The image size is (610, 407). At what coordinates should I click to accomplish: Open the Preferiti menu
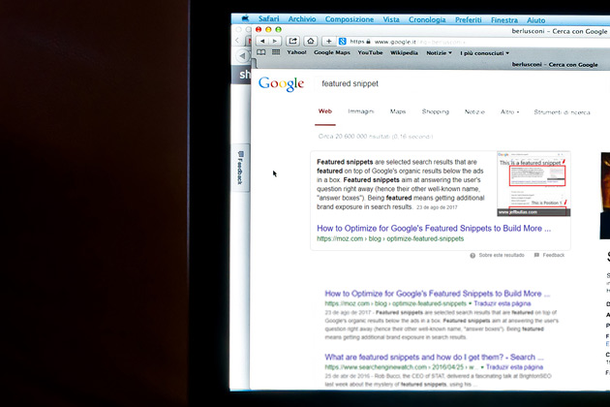(x=469, y=19)
